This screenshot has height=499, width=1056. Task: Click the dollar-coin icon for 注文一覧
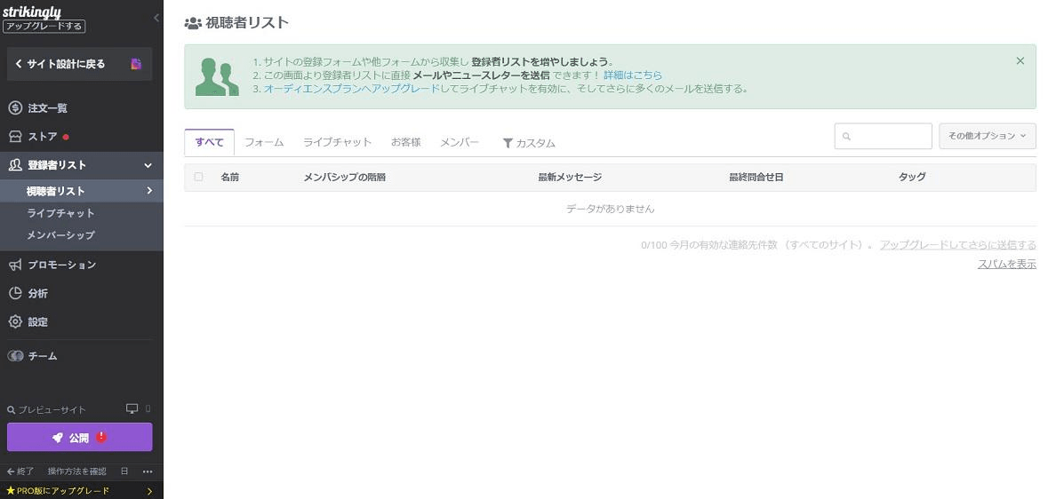(x=15, y=108)
